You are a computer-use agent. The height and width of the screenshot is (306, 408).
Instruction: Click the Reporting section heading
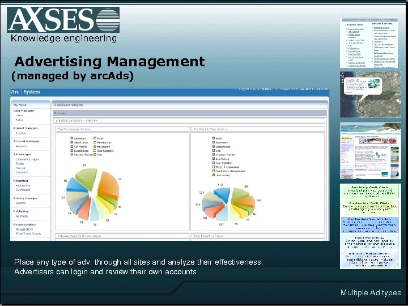(20, 181)
